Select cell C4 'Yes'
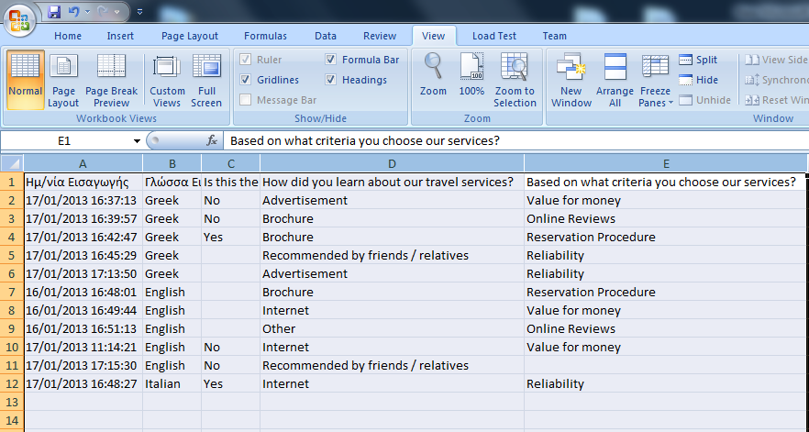The image size is (809, 432). pos(231,238)
